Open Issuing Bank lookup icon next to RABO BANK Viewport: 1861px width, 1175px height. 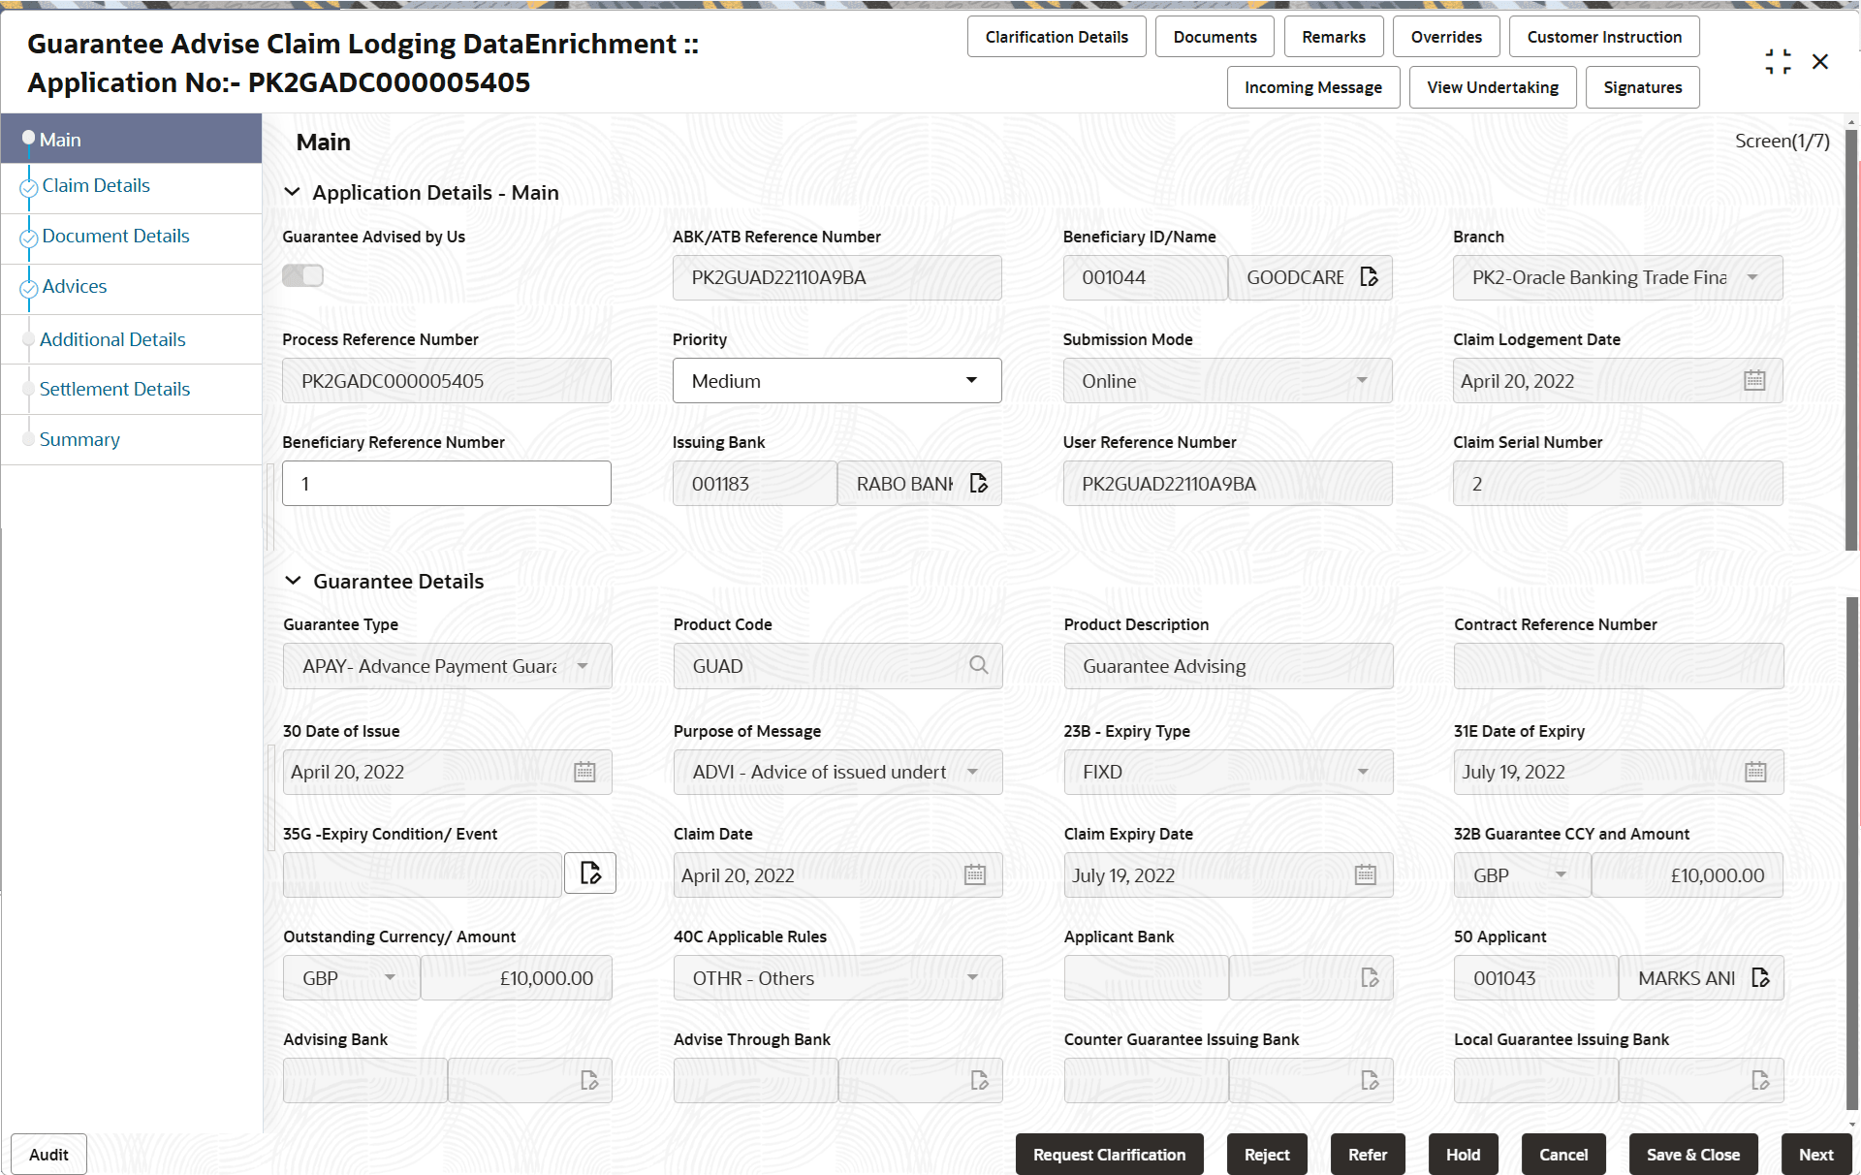[x=978, y=483]
